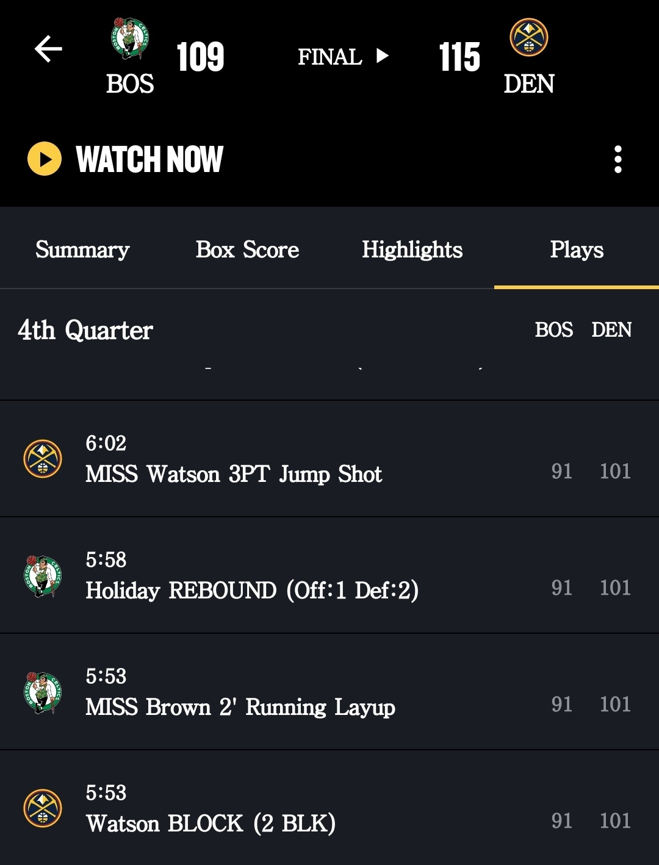
Task: Open the three-dot more options menu
Action: pyautogui.click(x=618, y=159)
